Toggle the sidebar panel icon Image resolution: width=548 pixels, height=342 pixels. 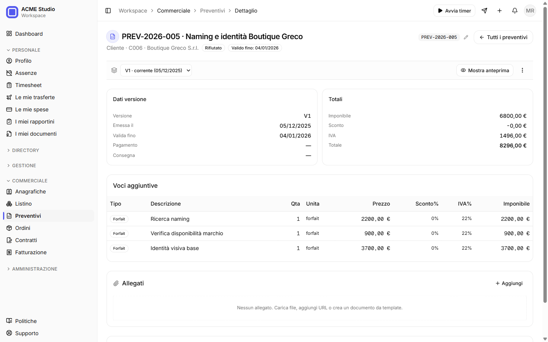[108, 11]
